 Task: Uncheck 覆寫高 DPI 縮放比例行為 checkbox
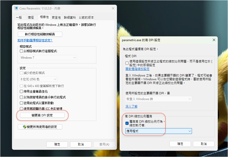click(x=127, y=123)
